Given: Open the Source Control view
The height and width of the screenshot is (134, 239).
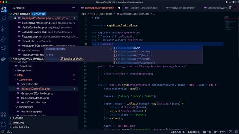Looking at the screenshot, I should tap(3, 29).
